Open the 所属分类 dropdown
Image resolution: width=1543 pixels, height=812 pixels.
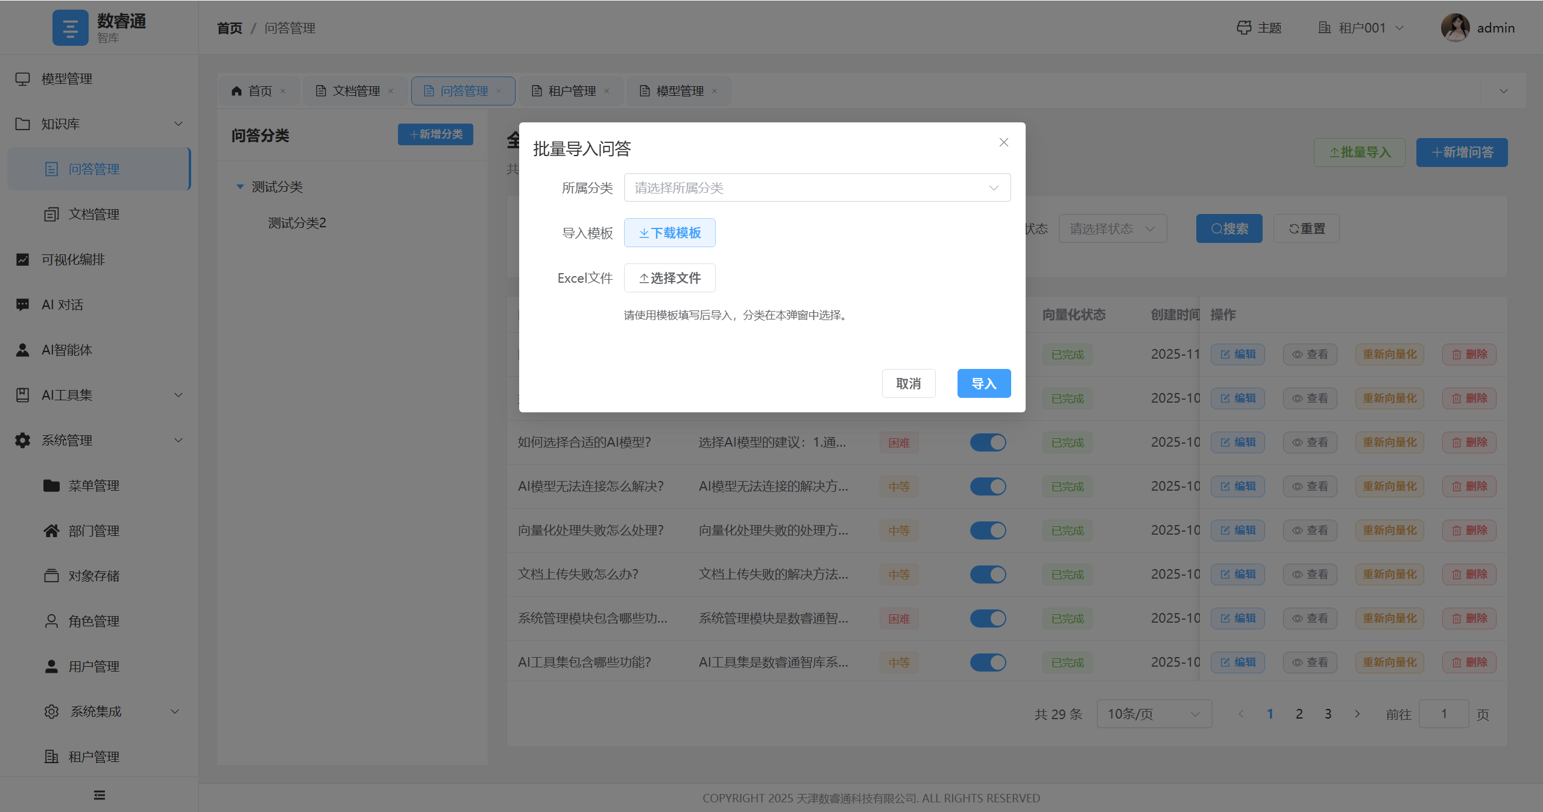(x=817, y=187)
